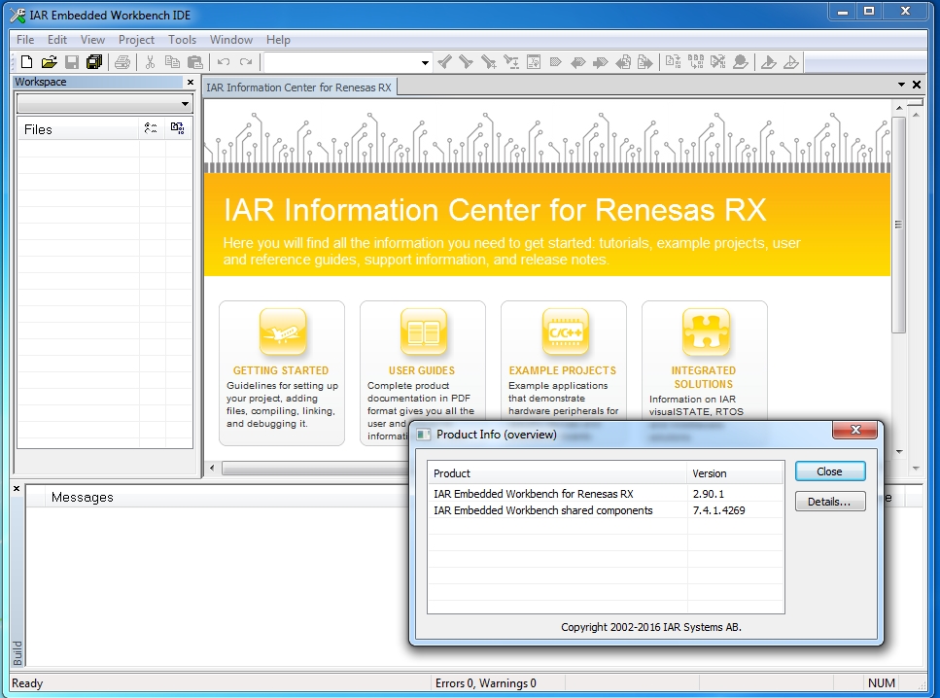Click the Open file folder icon

tap(50, 62)
